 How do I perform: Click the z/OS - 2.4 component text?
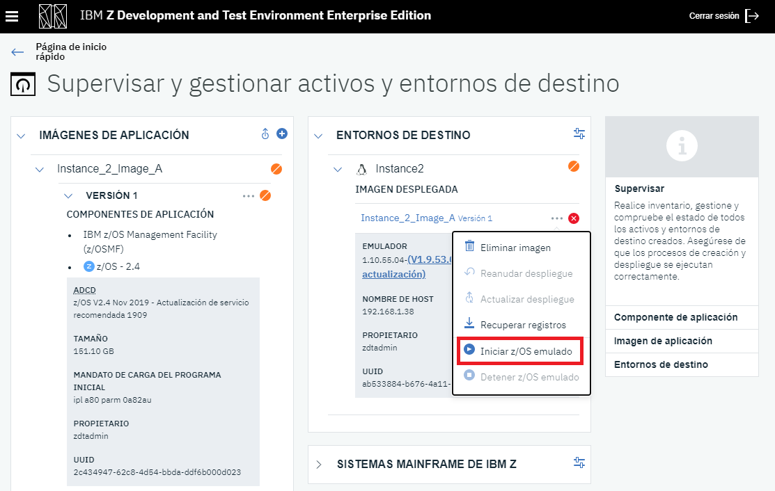point(118,266)
